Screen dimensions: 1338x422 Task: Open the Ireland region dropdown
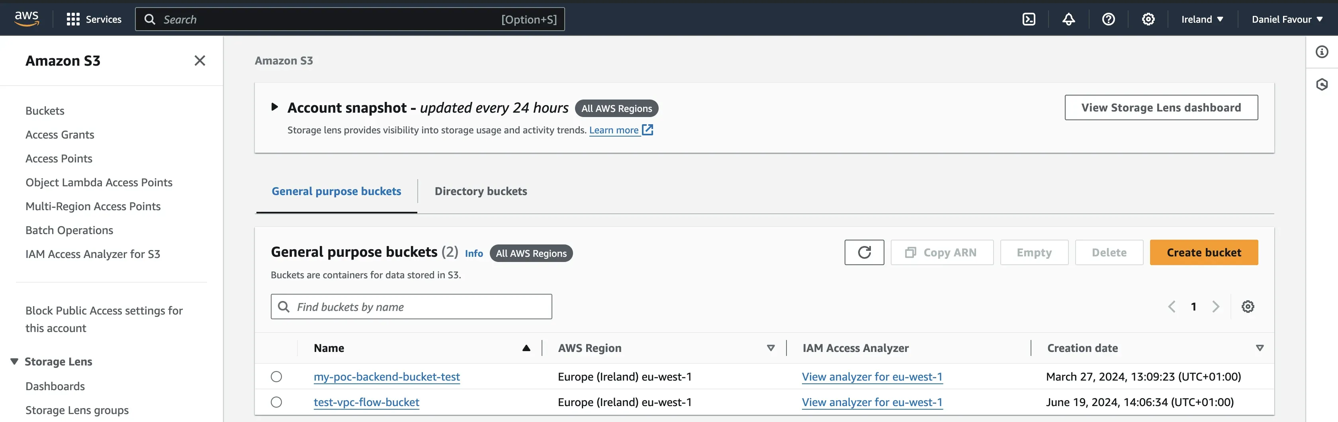(1202, 19)
